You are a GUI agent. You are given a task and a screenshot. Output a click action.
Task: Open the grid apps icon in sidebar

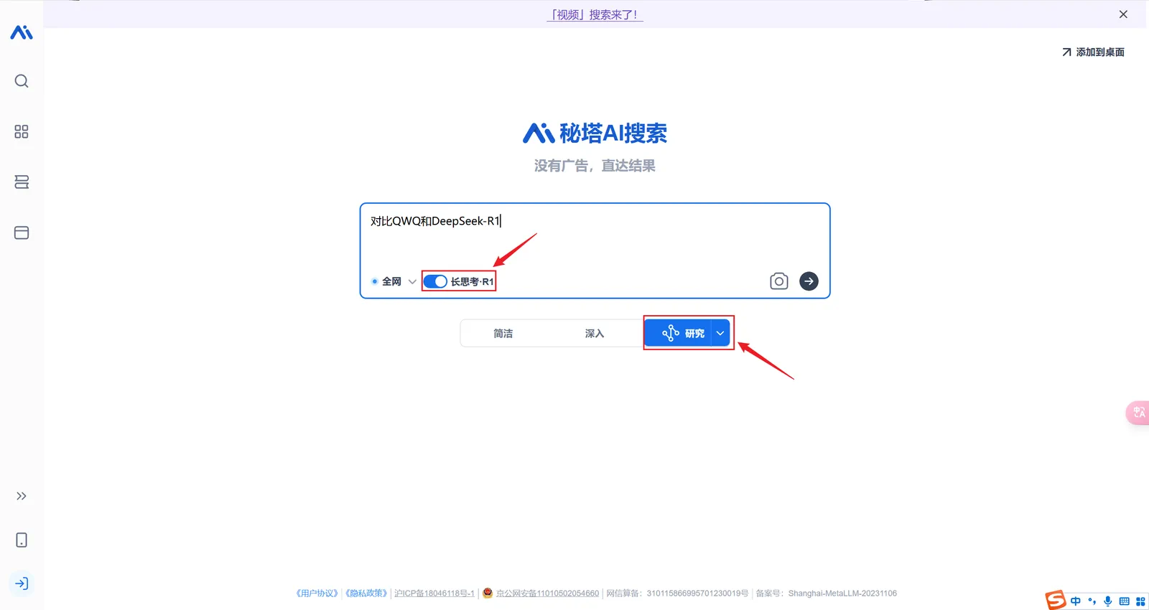coord(22,131)
